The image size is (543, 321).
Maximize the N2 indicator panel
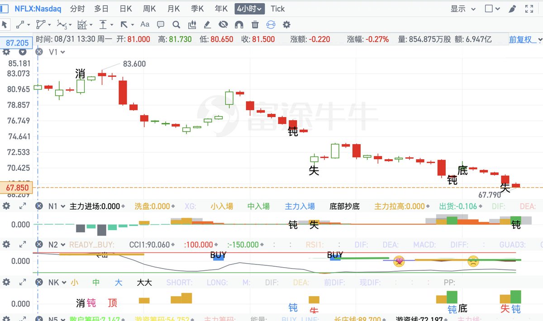[x=23, y=245]
